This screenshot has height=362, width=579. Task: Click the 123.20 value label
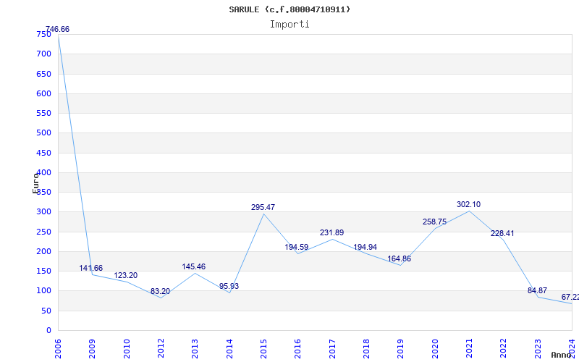pos(125,276)
